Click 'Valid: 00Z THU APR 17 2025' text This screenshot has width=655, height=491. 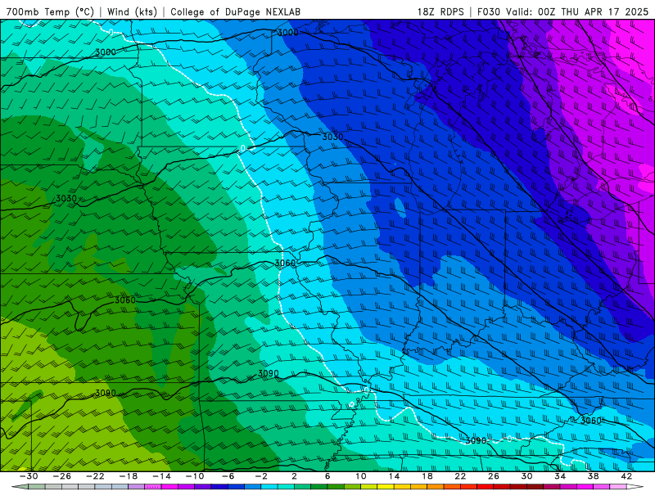coord(577,11)
